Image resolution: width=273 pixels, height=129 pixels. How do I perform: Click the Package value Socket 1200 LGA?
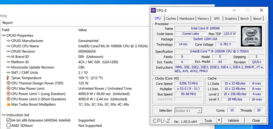206,39
